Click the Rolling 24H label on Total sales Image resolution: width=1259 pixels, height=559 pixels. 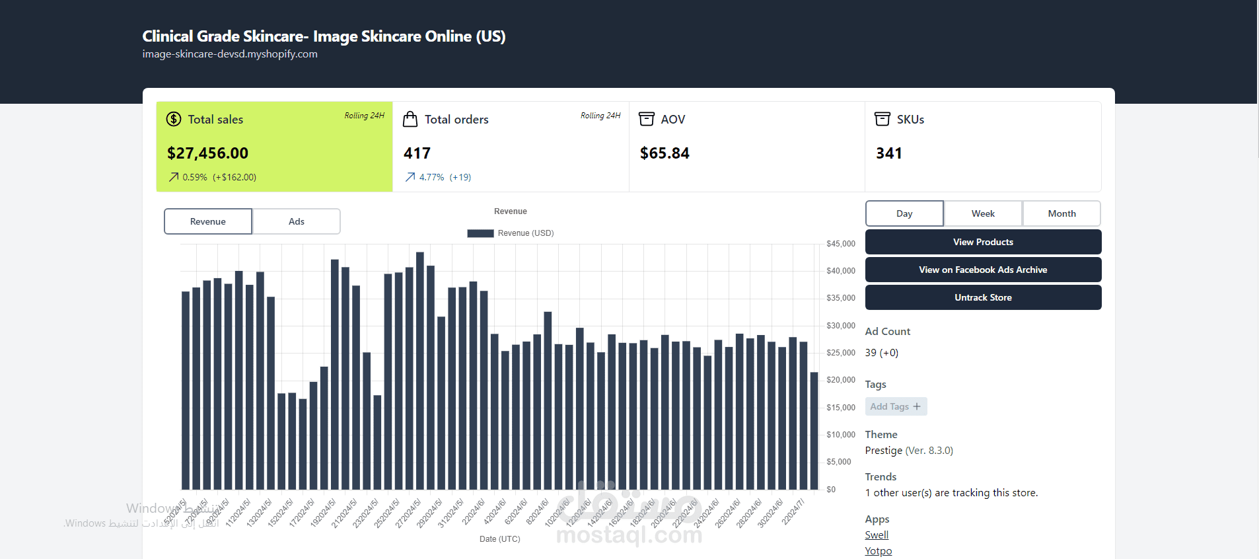[x=364, y=116]
